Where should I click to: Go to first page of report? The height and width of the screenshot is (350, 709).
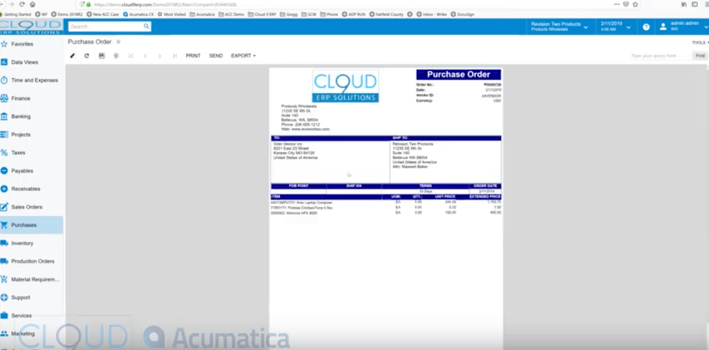[x=131, y=56]
